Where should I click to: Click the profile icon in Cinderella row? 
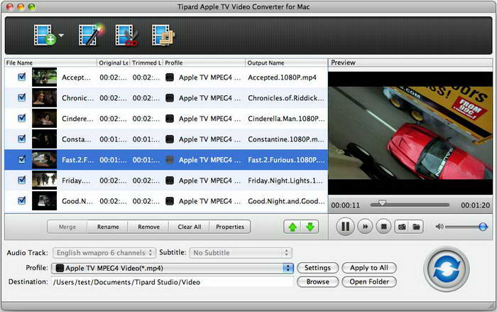(x=170, y=119)
